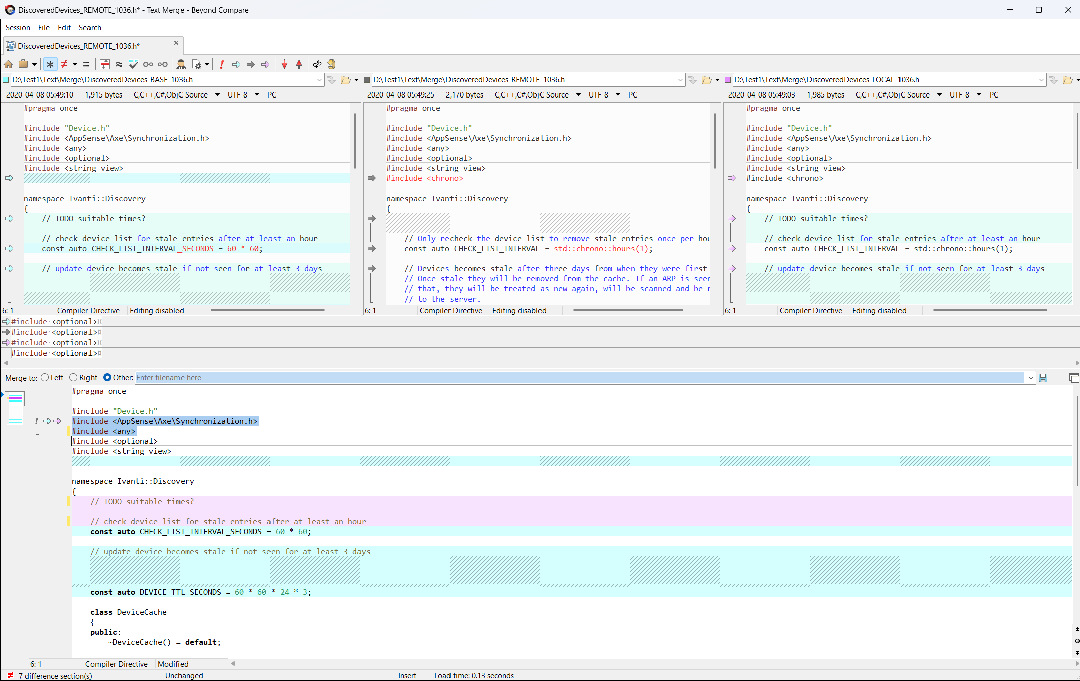This screenshot has height=681, width=1080.
Task: Expand the REMOTE file path dropdown
Action: [x=680, y=80]
